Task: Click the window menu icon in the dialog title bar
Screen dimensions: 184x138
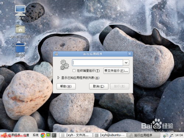Action: click(x=56, y=54)
